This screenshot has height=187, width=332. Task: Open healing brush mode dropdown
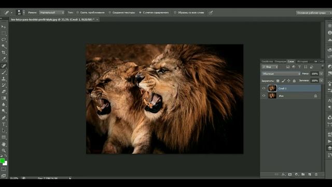(52, 12)
